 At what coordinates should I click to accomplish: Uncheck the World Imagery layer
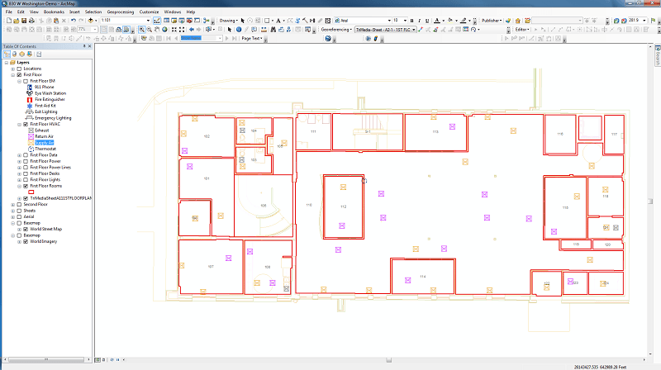26,241
